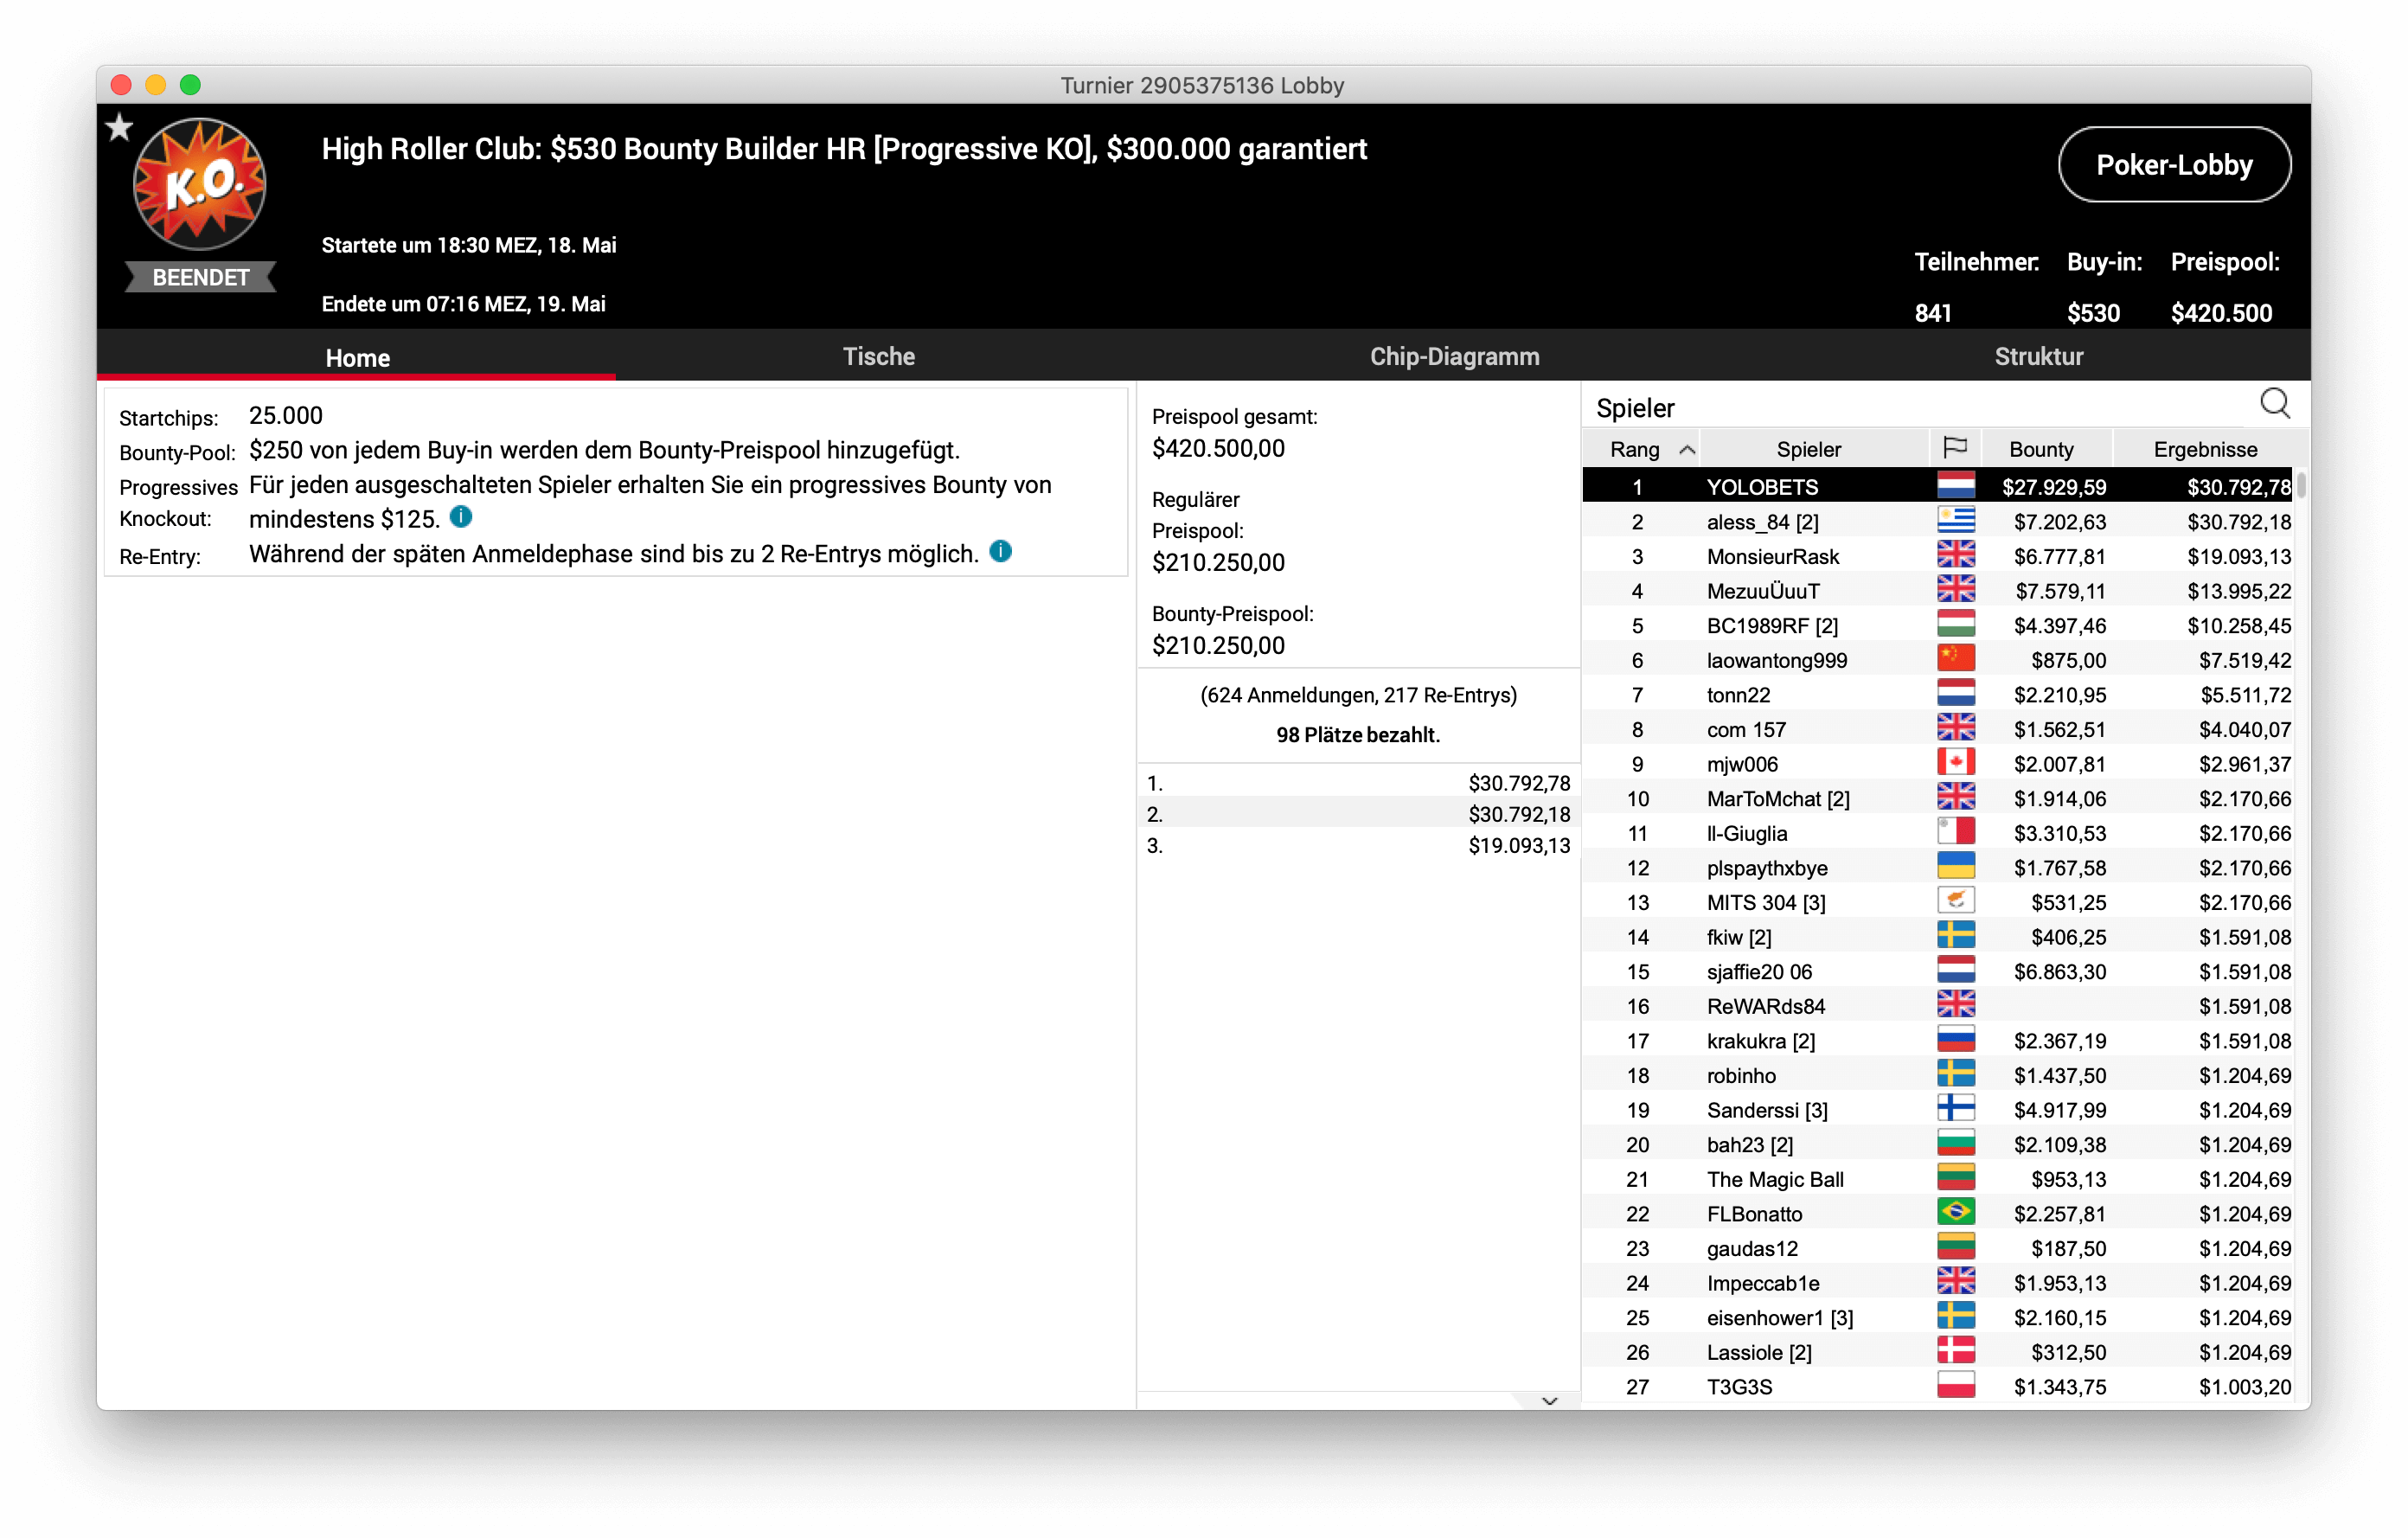2408x1538 pixels.
Task: Click the favorite star icon
Action: 119,127
